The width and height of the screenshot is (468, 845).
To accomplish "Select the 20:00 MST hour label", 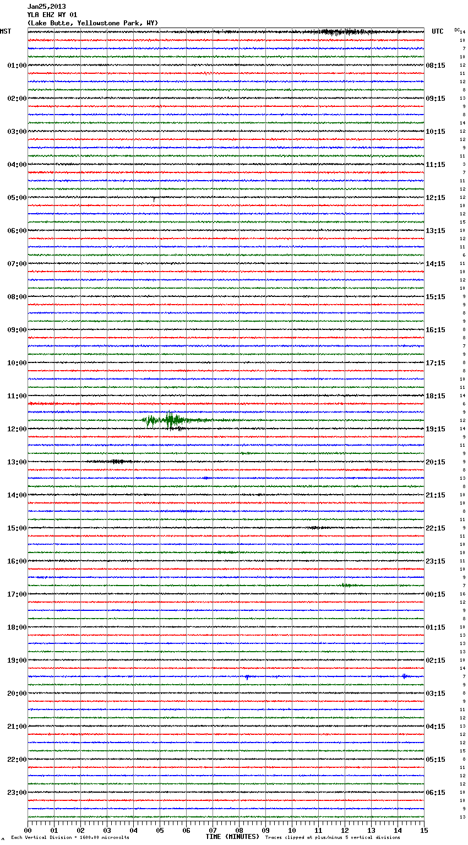I will (x=17, y=694).
